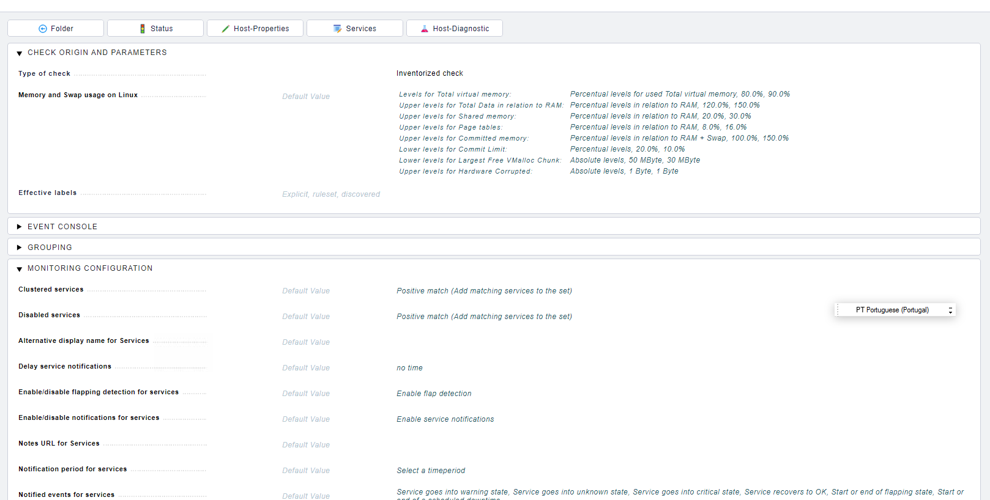This screenshot has height=500, width=990.
Task: Expand the Grouping section
Action: (x=20, y=248)
